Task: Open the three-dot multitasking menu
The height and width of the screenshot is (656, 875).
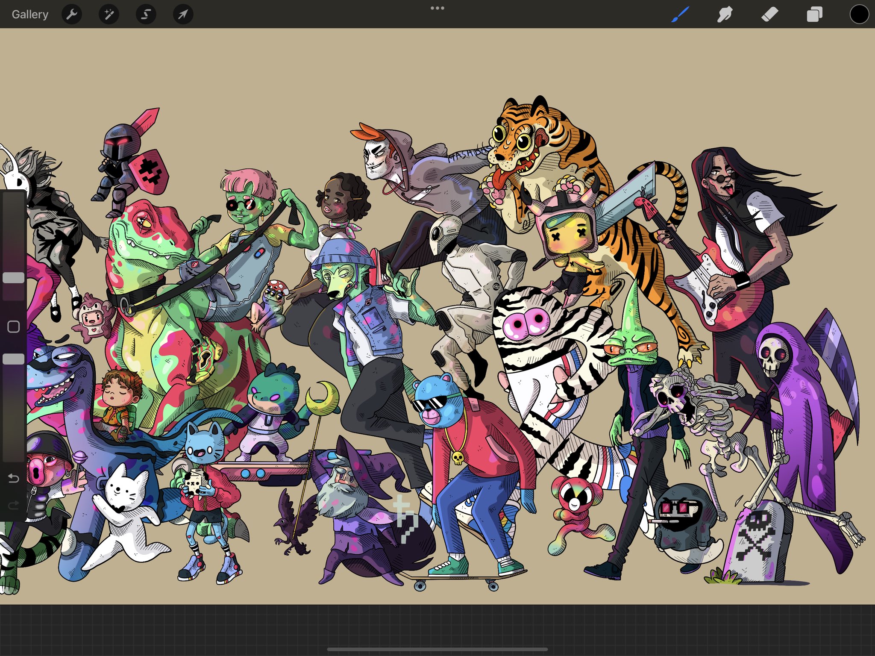Action: [437, 8]
